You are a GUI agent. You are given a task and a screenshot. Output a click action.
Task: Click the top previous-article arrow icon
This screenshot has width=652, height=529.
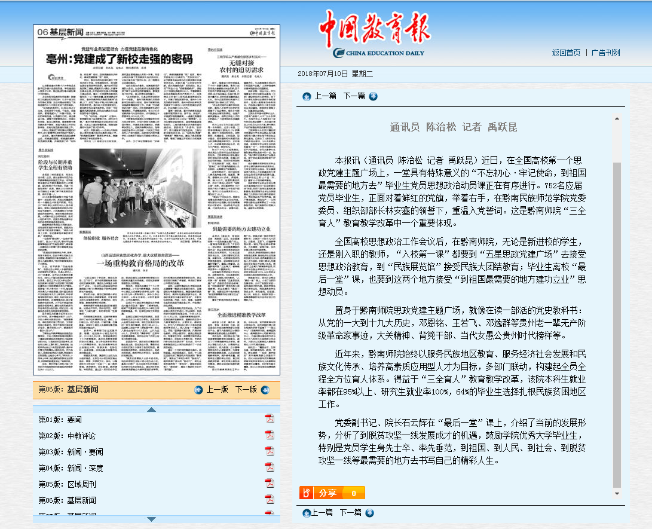tap(307, 96)
